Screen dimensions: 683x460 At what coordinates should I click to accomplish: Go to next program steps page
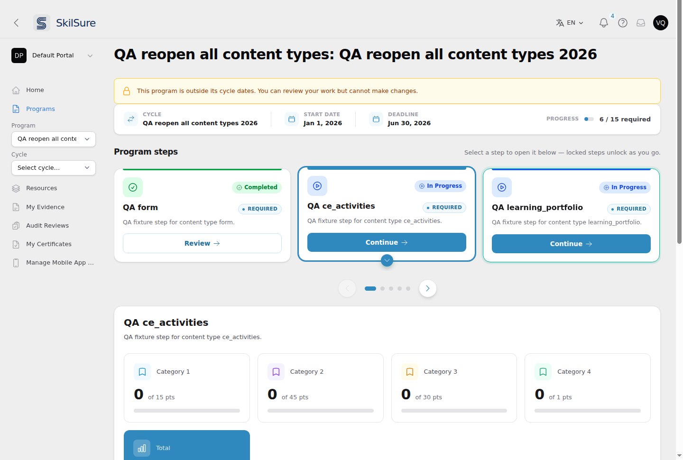click(428, 288)
